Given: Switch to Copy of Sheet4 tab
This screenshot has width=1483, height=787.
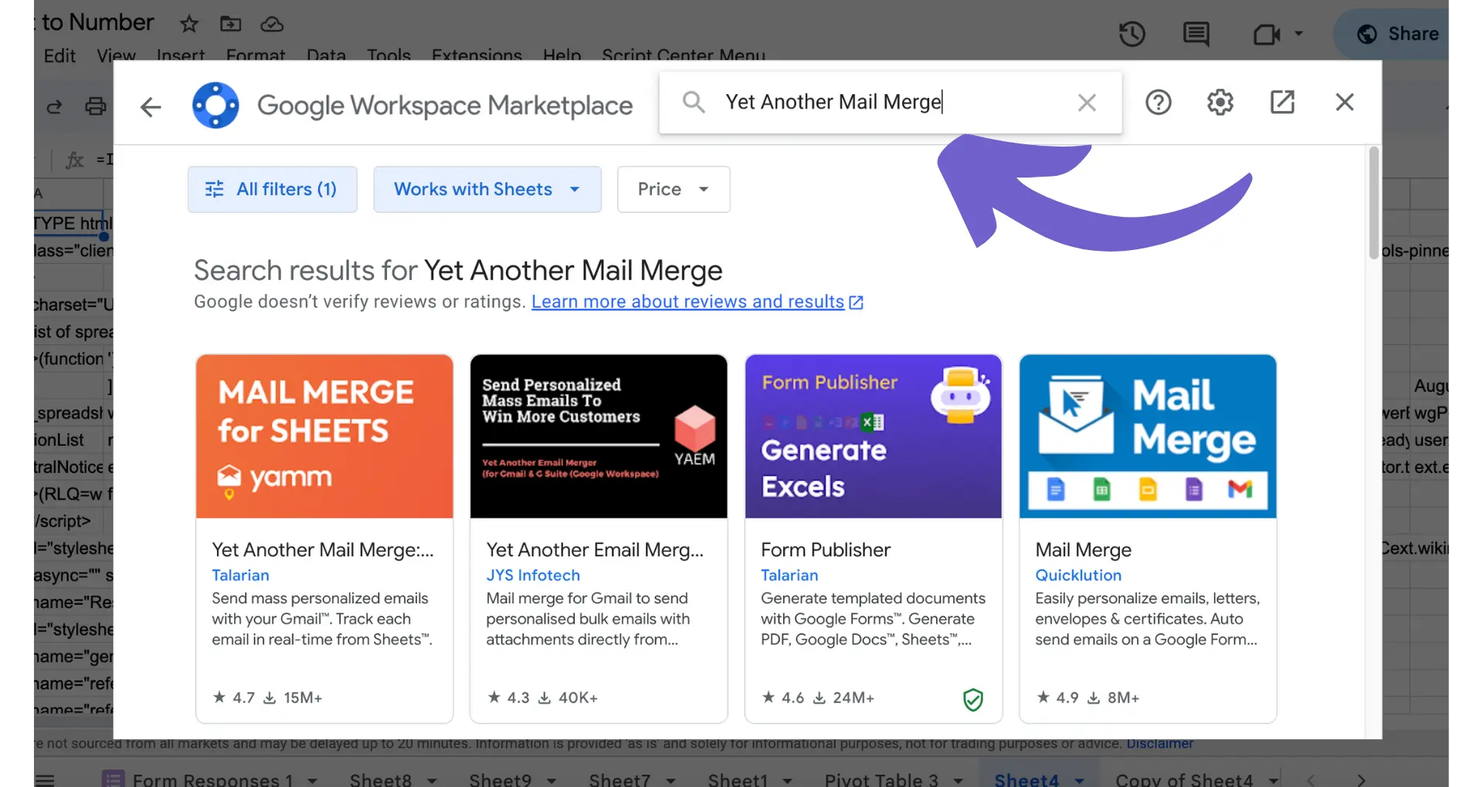Looking at the screenshot, I should [1184, 779].
